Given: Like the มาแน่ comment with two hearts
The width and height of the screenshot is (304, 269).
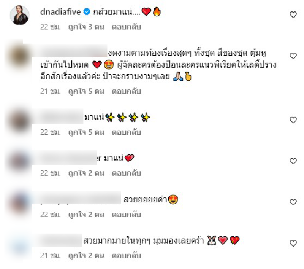Looking at the screenshot, I should 293,161.
